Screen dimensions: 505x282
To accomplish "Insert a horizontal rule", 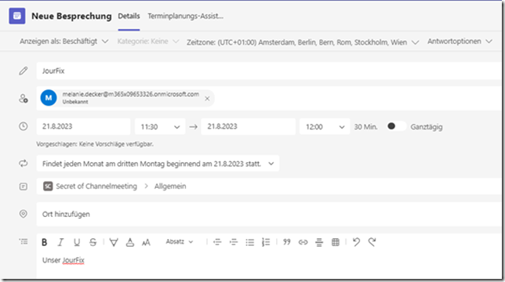I will (319, 242).
